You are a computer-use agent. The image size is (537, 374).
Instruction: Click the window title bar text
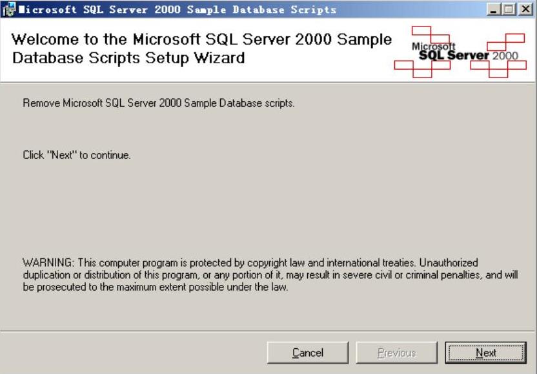click(177, 10)
